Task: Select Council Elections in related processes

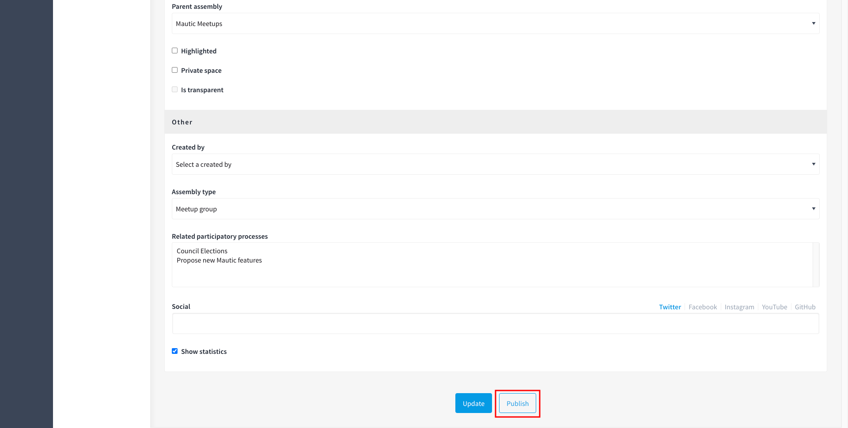Action: [x=202, y=251]
